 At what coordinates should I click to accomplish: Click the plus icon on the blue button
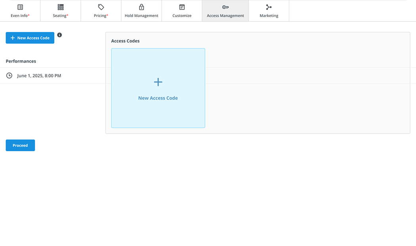(x=13, y=38)
